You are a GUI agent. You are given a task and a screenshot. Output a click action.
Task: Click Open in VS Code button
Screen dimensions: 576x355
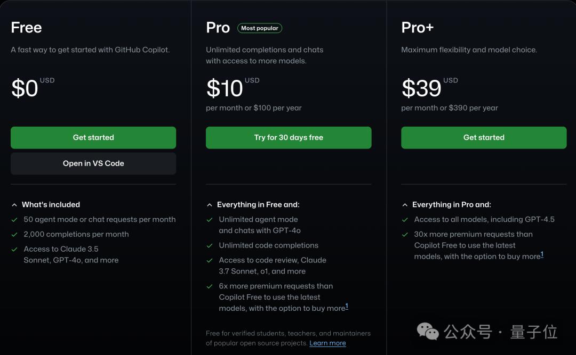[93, 163]
